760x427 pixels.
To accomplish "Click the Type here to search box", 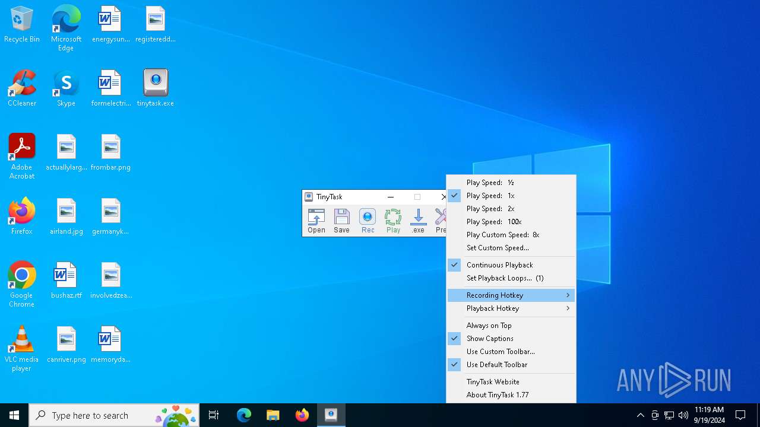I will 114,415.
